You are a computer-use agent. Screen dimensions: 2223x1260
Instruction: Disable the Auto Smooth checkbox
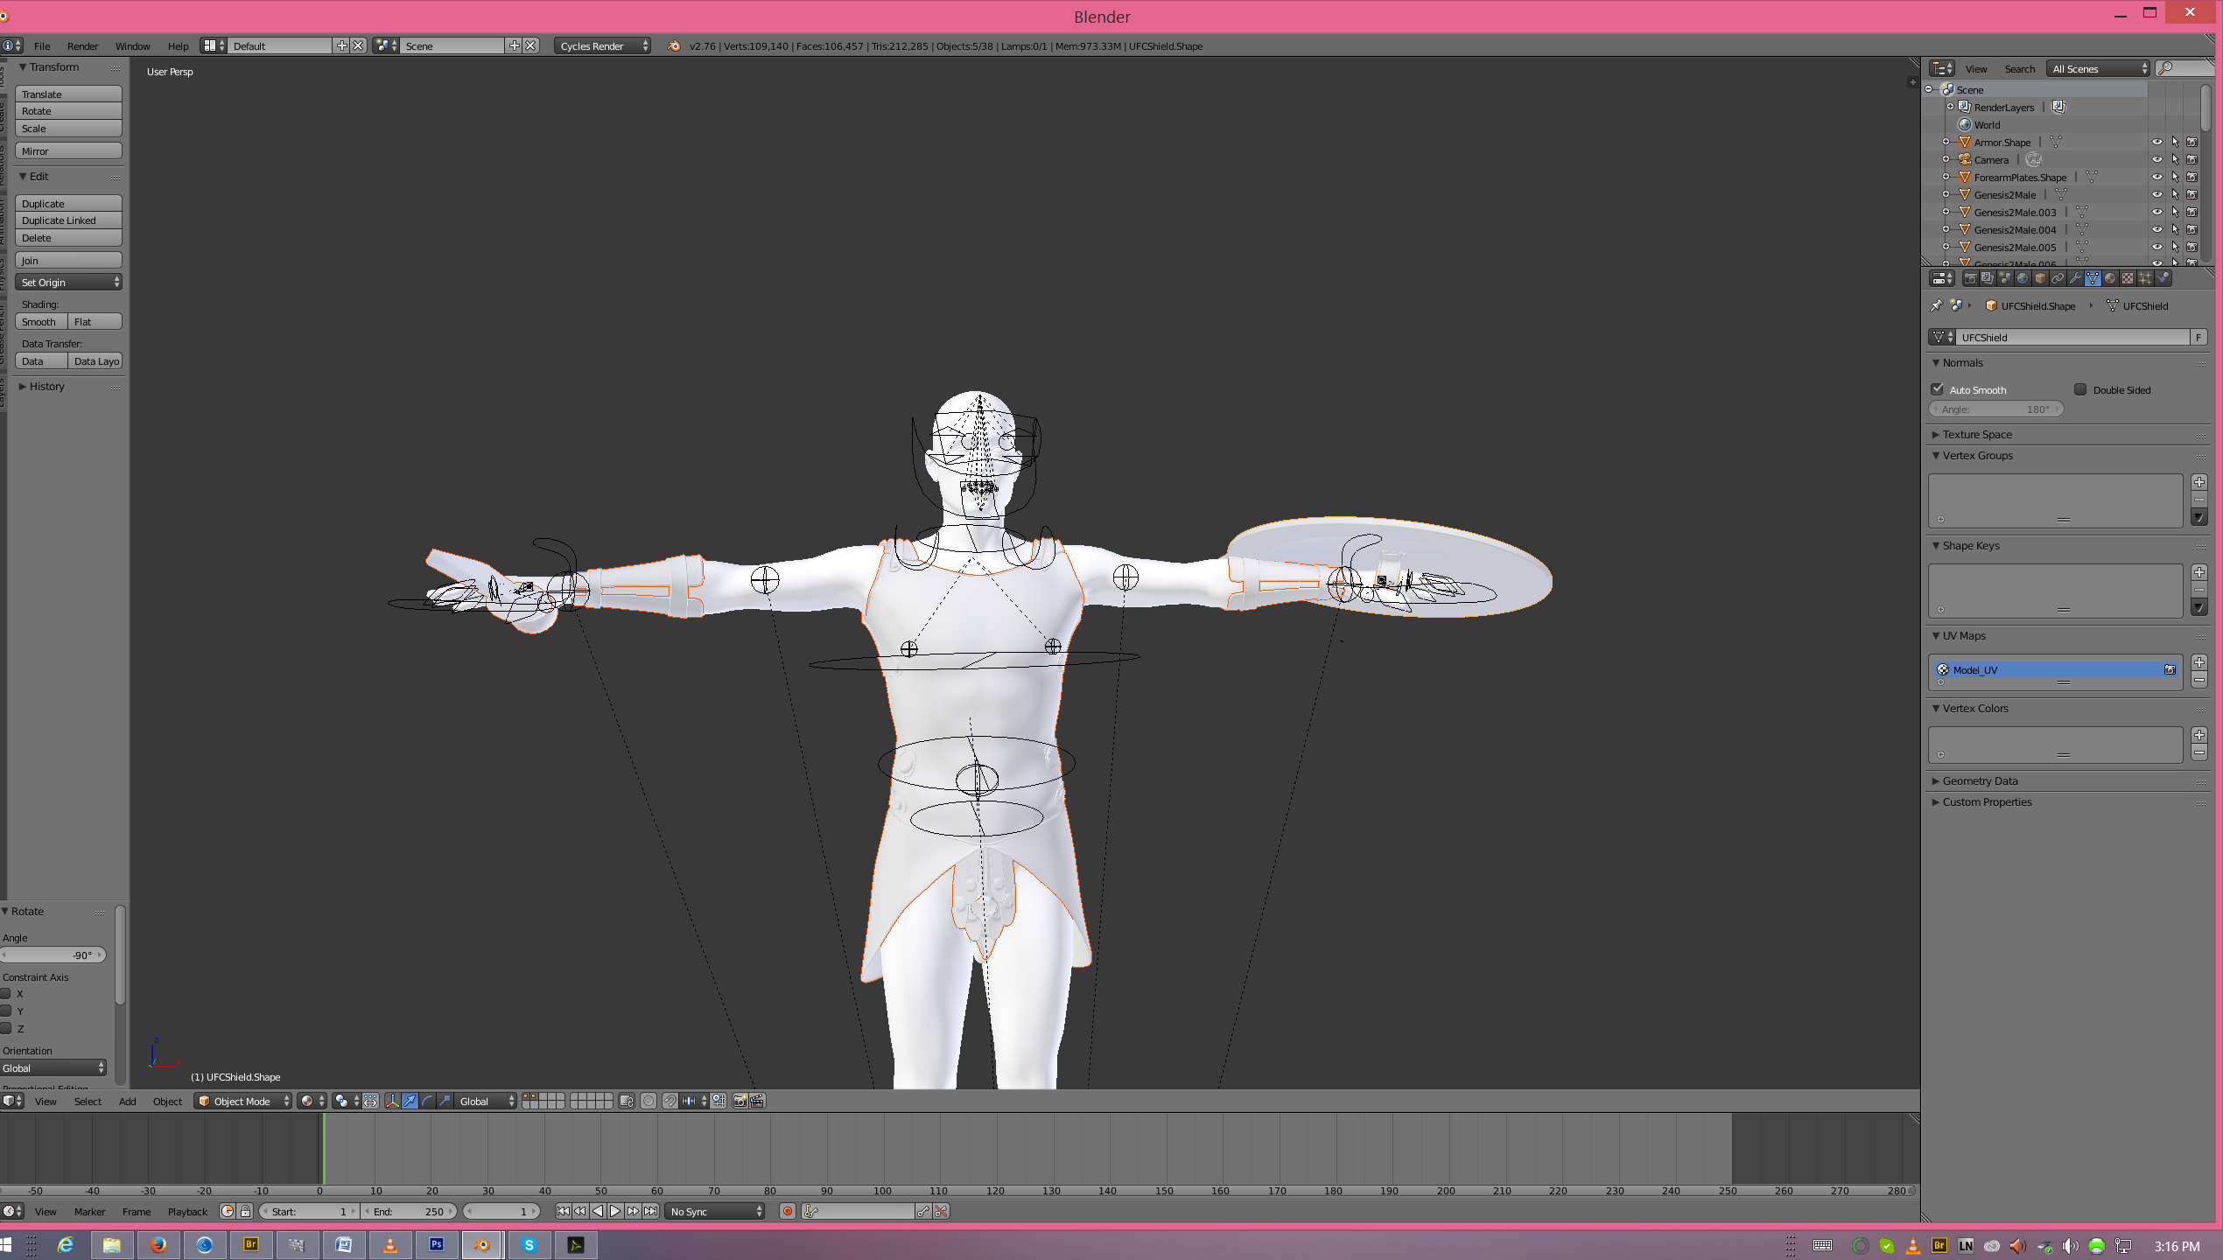(1938, 389)
